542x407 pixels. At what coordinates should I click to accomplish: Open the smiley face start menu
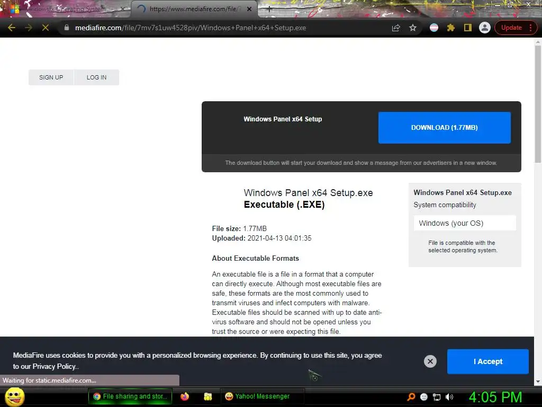pyautogui.click(x=14, y=396)
